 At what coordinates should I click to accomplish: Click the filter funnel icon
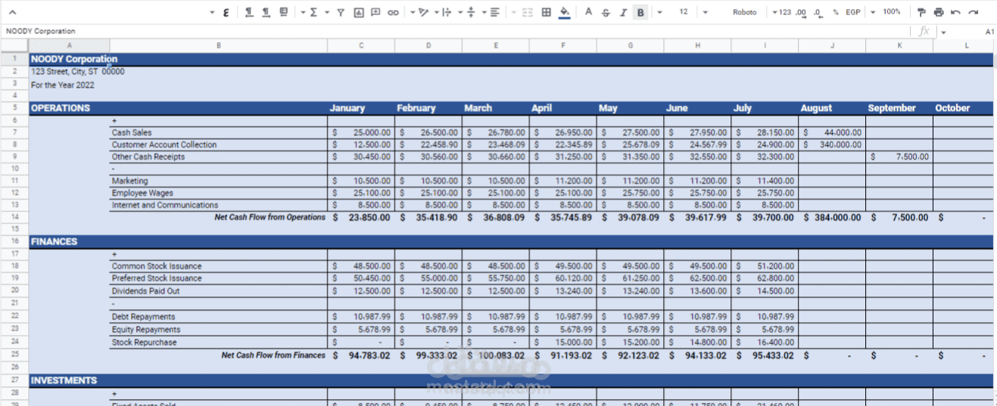(341, 12)
